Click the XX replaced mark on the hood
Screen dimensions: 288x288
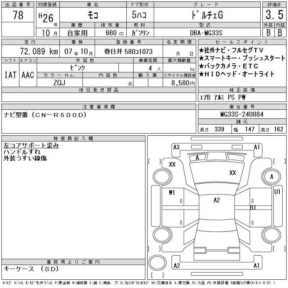(233, 173)
